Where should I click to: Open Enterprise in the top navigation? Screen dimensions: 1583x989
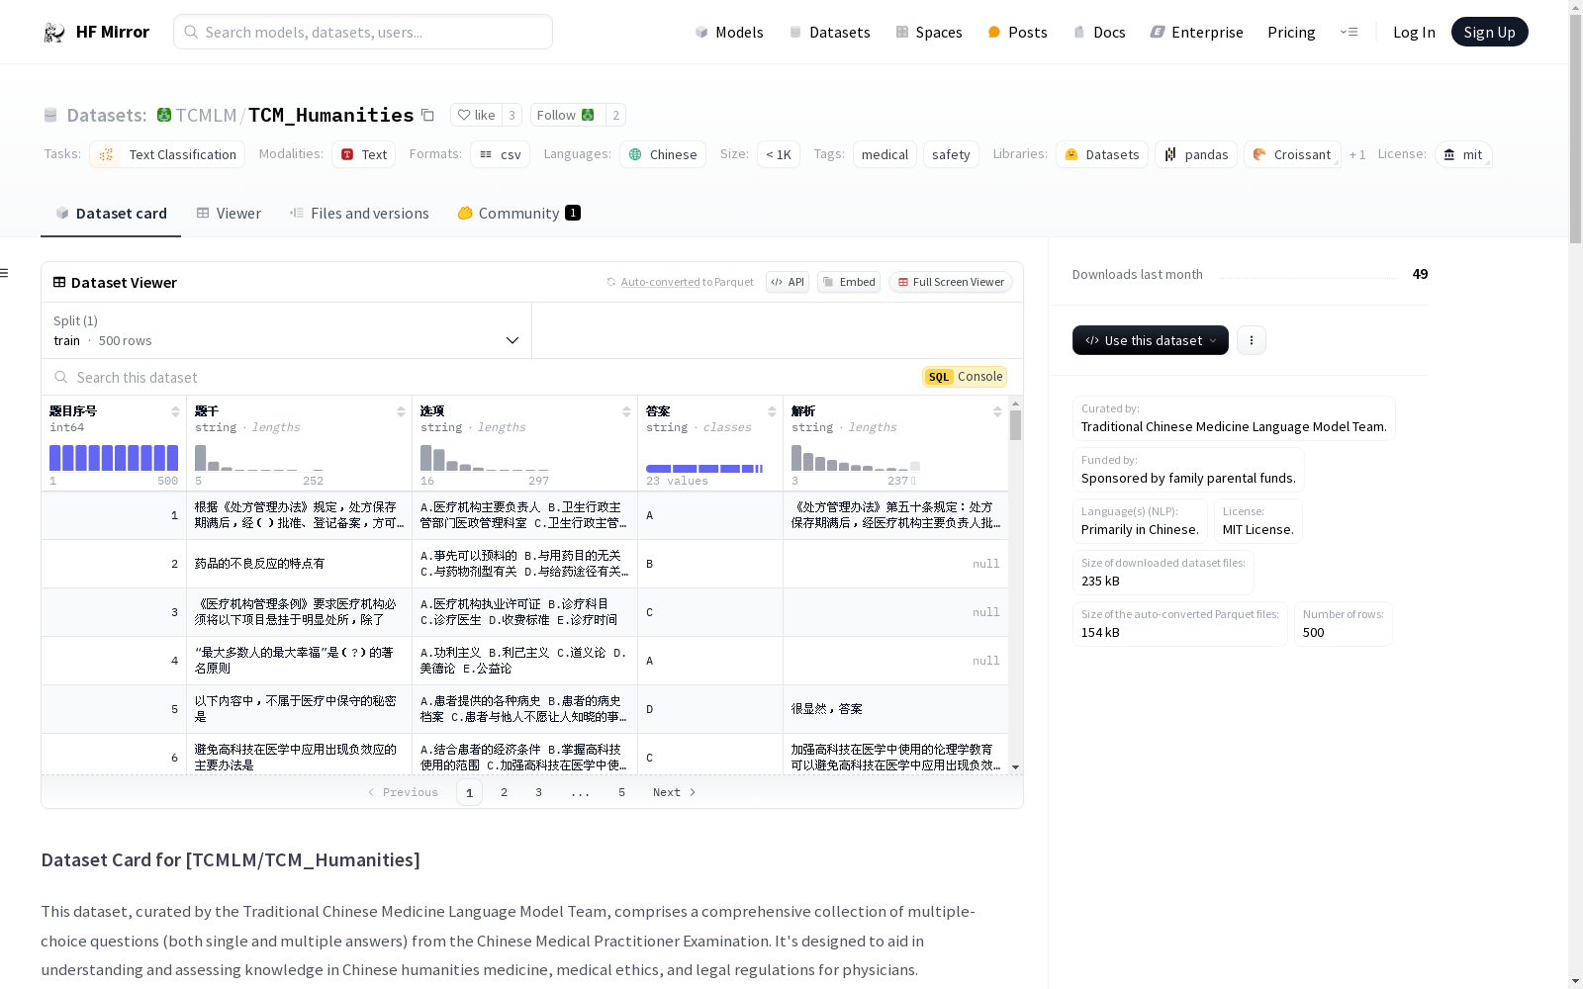click(x=1196, y=33)
